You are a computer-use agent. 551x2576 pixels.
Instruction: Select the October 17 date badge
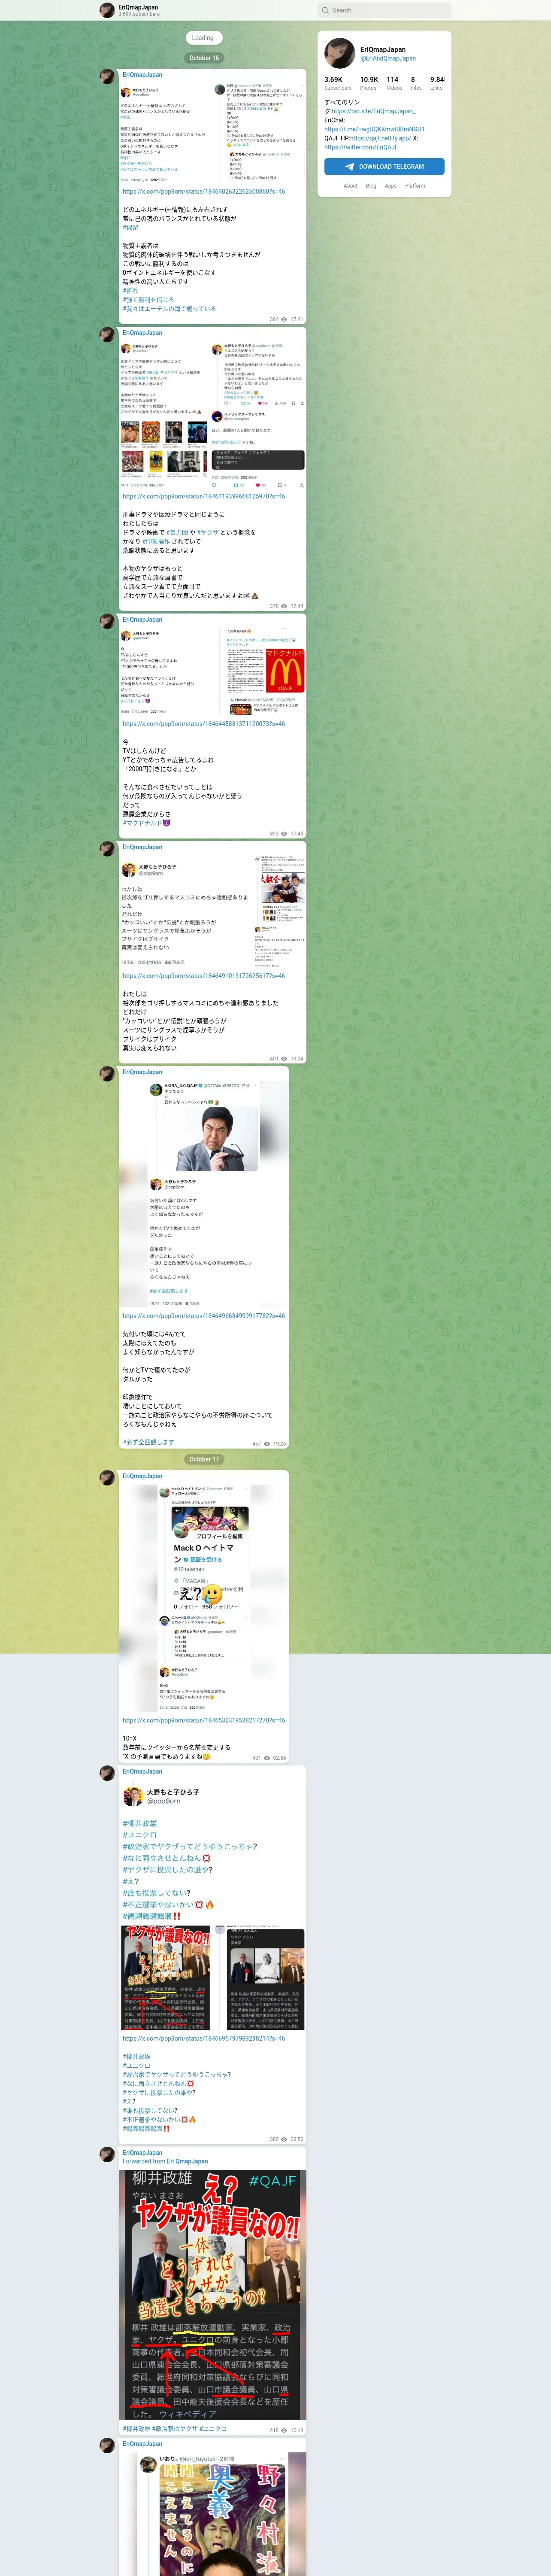point(203,1459)
